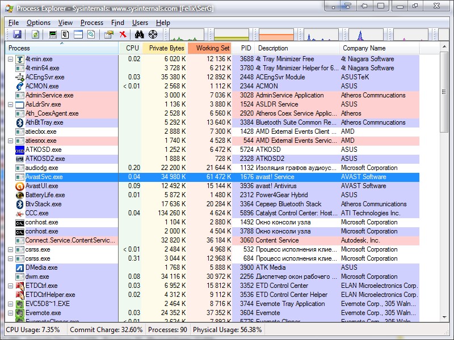Click the vertical scrollbar thumb

[444, 92]
